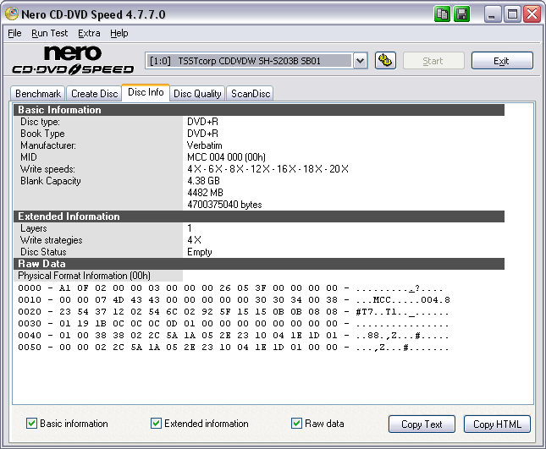The width and height of the screenshot is (546, 449).
Task: Select the Disc Info tab
Action: [x=146, y=92]
